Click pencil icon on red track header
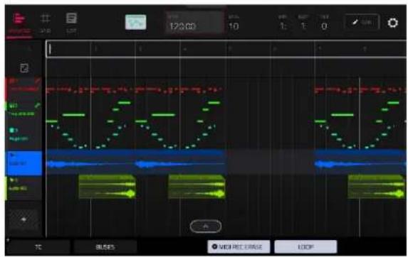The height and width of the screenshot is (257, 408). [x=38, y=81]
